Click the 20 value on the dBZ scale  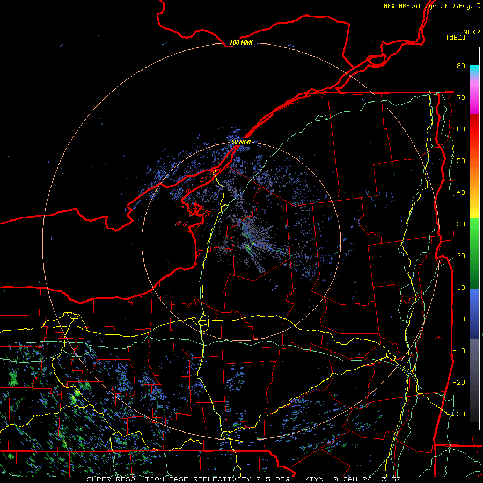tap(461, 255)
